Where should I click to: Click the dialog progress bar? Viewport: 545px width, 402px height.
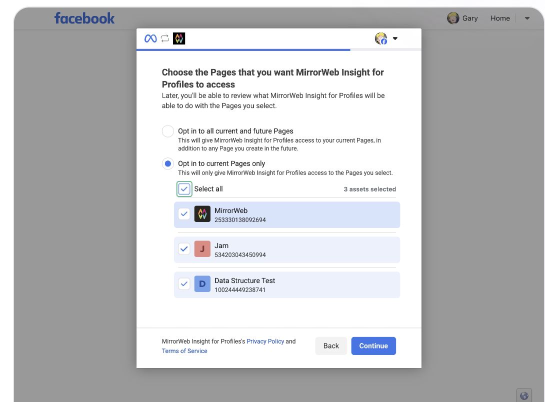point(279,50)
